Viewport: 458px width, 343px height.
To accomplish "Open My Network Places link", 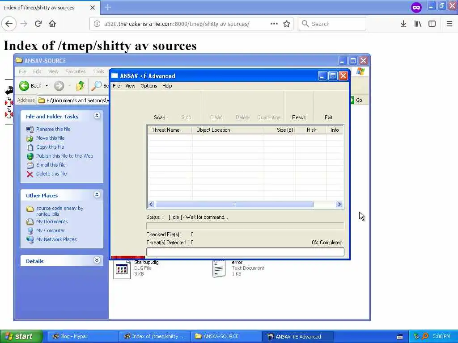I will 56,239.
